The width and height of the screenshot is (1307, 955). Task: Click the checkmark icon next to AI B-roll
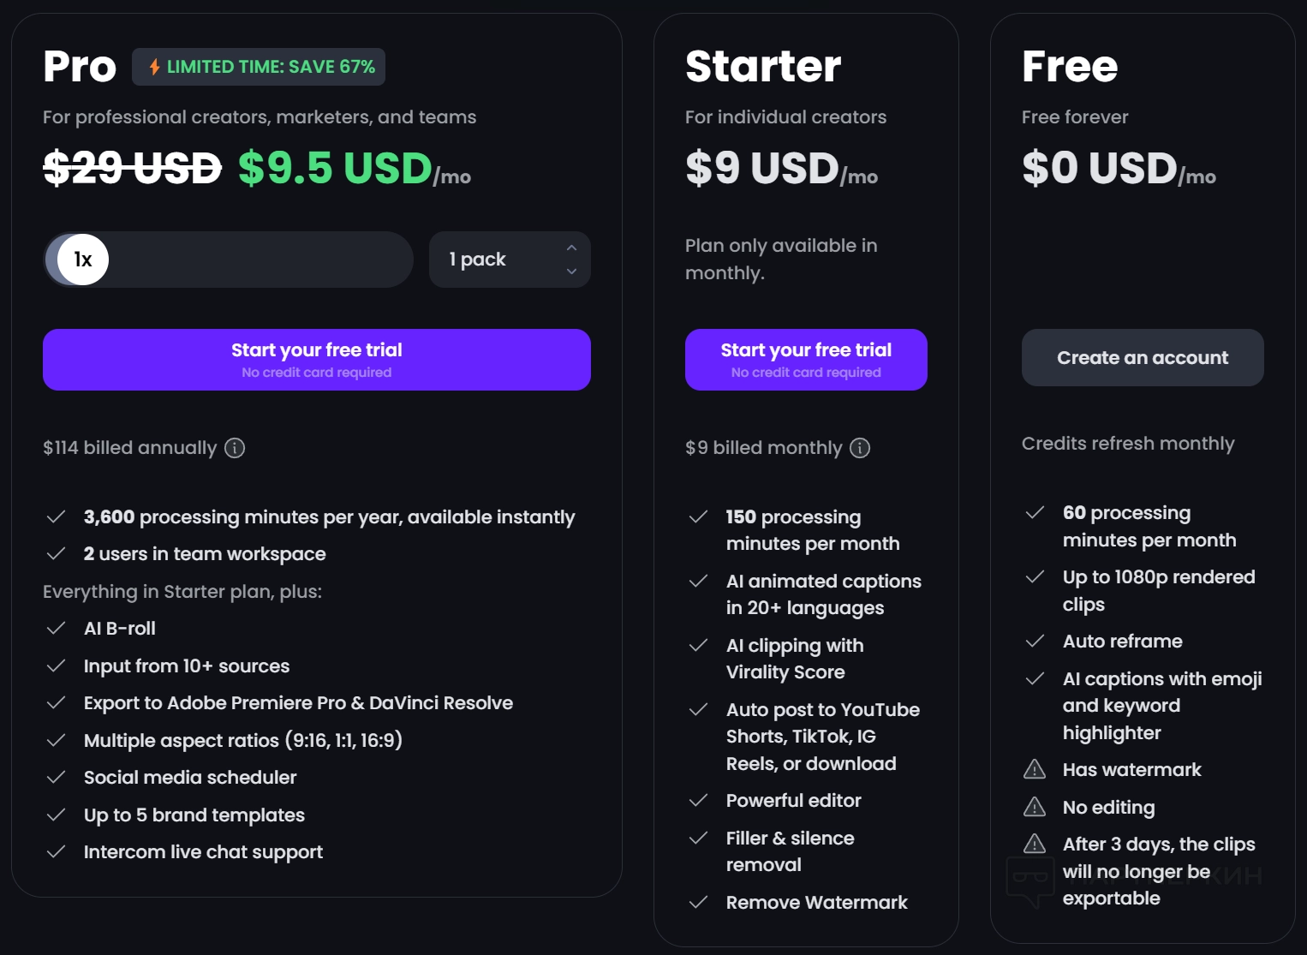(x=57, y=629)
